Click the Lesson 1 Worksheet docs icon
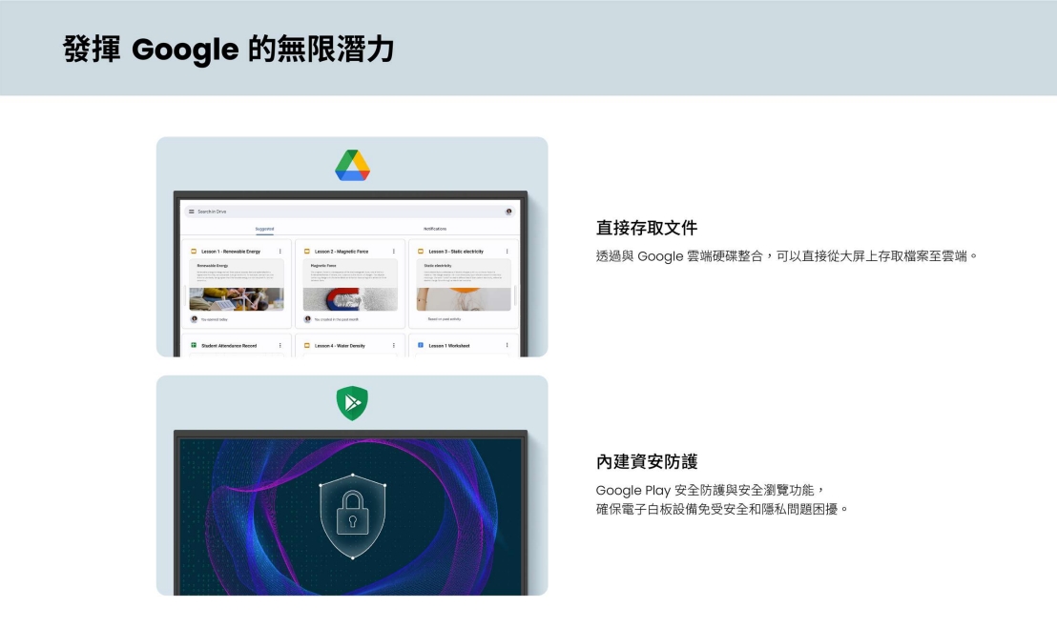 (x=421, y=345)
